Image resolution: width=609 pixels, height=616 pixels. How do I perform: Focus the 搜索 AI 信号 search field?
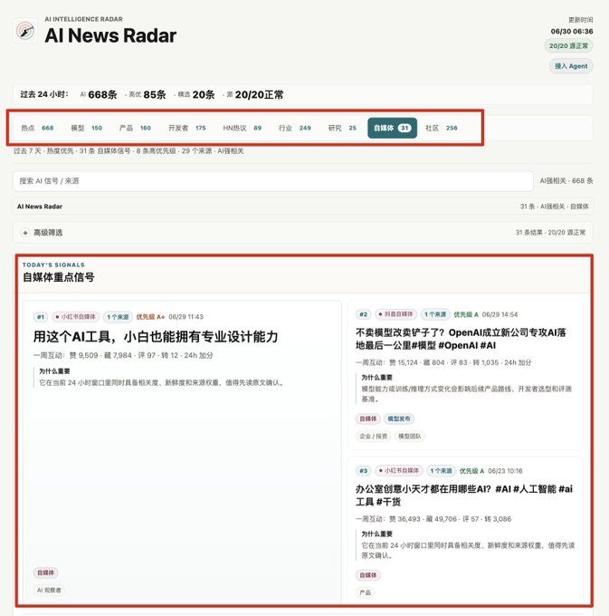[x=273, y=181]
